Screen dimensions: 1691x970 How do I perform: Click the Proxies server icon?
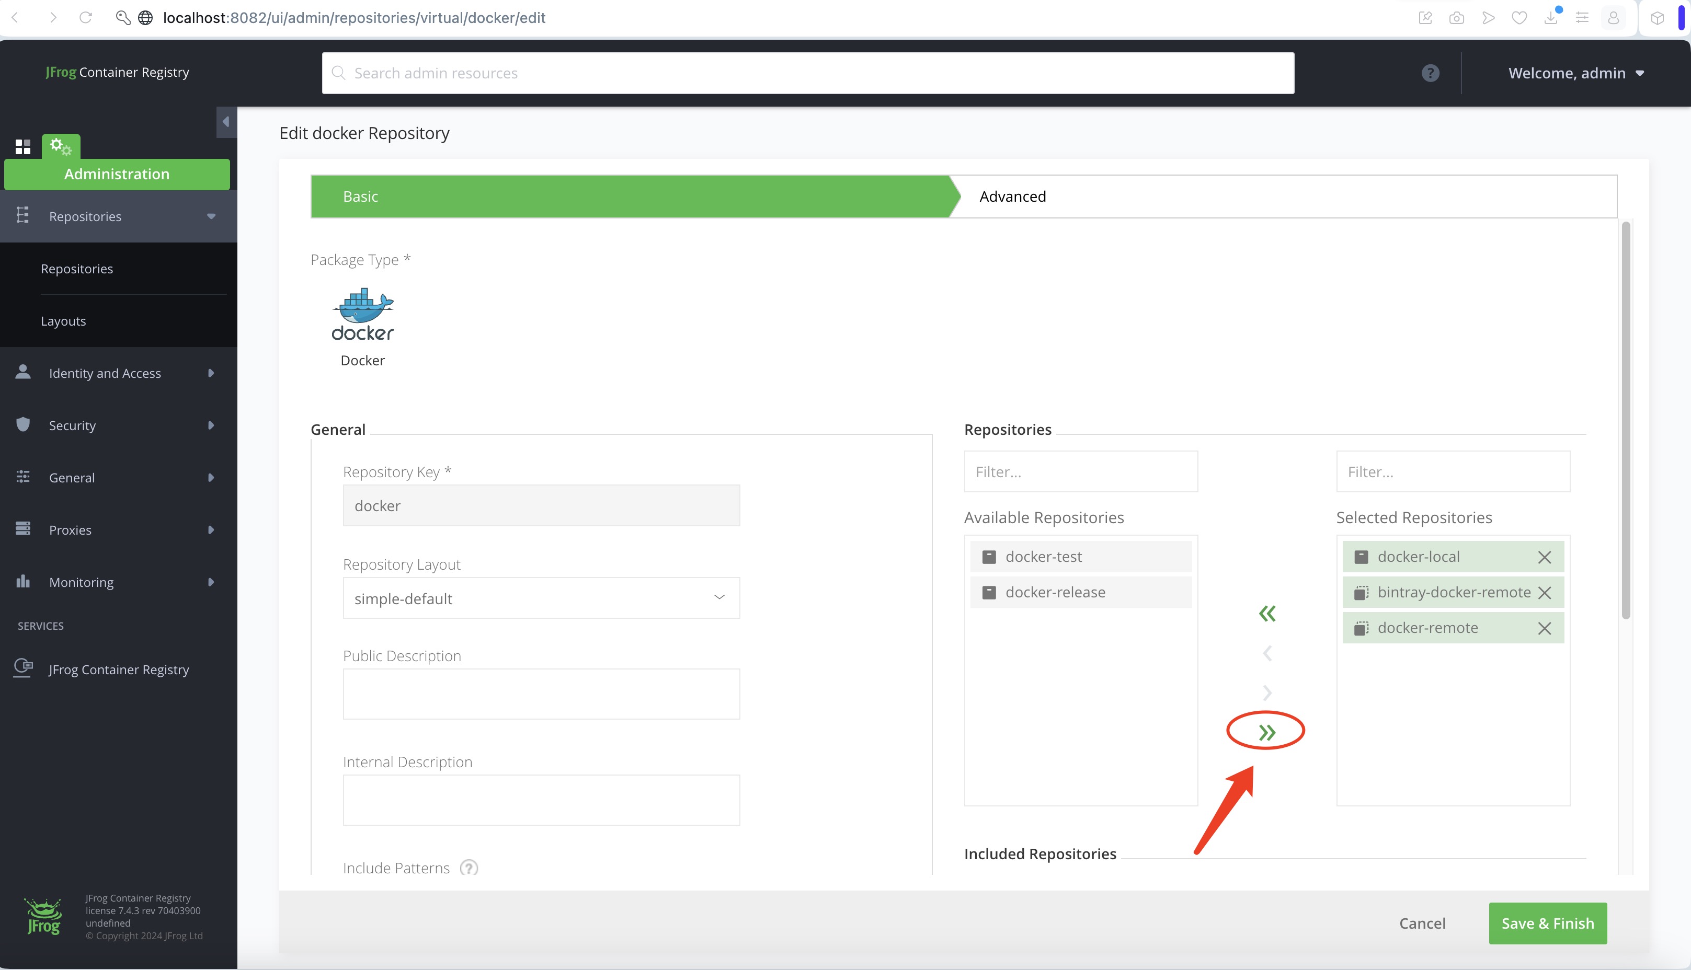[22, 528]
